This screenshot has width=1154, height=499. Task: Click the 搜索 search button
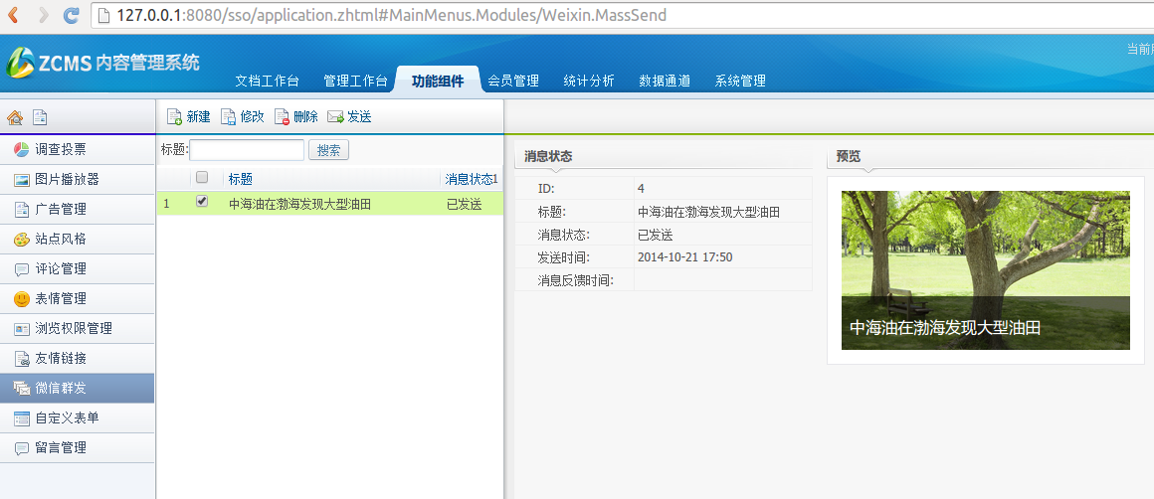coord(328,150)
